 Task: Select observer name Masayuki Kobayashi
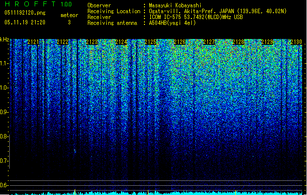pos(175,5)
